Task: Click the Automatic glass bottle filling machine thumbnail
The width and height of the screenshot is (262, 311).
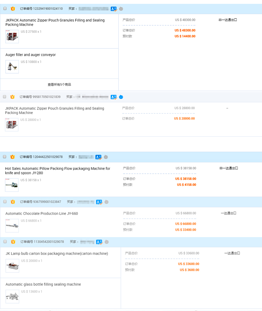Action: 12,297
